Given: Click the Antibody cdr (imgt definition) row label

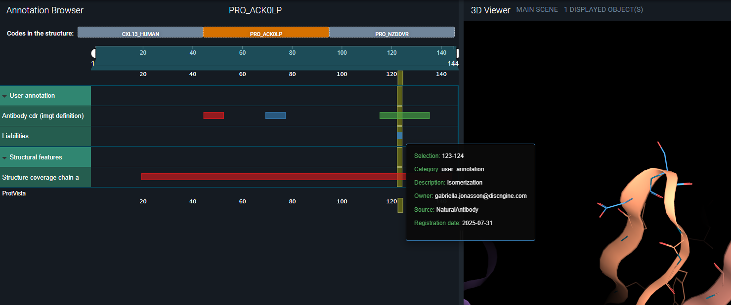Looking at the screenshot, I should [43, 116].
